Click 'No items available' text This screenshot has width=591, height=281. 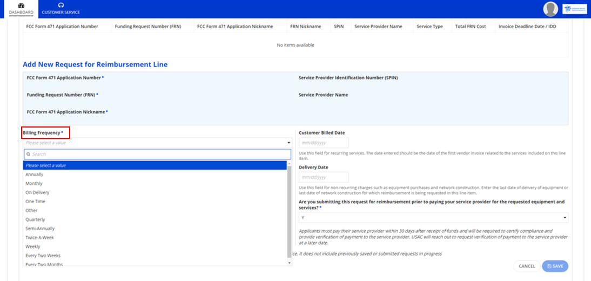295,45
